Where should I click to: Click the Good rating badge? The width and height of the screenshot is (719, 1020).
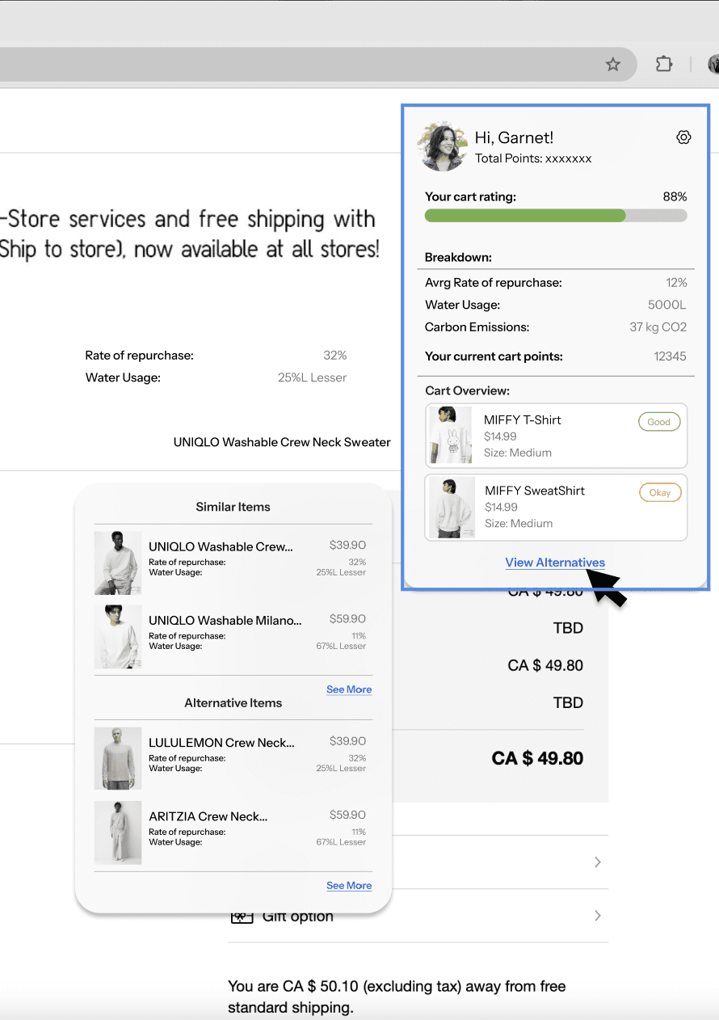pos(659,422)
